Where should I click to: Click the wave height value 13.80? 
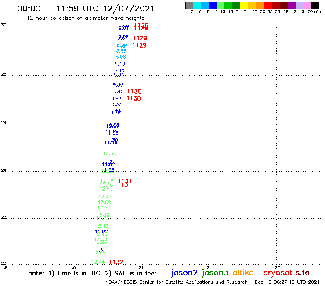click(x=105, y=202)
